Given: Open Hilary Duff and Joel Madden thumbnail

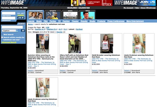Looking at the screenshot, I should coord(75,43).
